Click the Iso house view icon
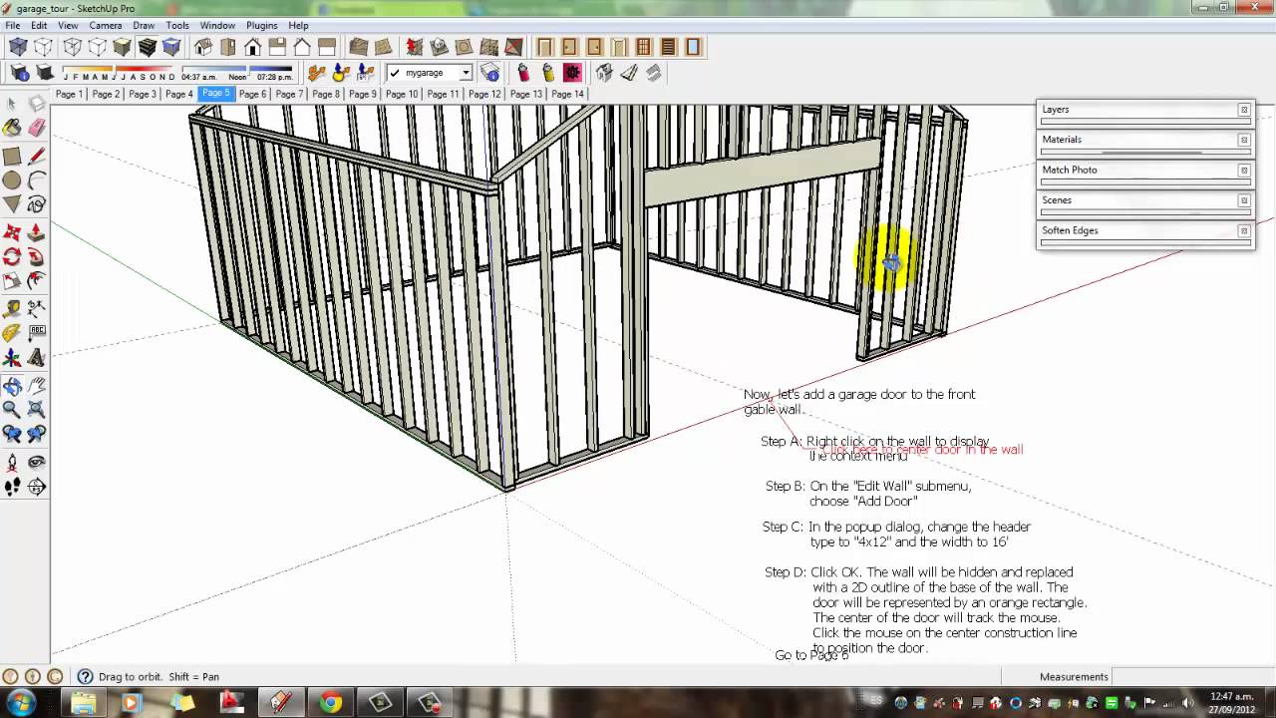This screenshot has height=718, width=1276. coord(203,47)
